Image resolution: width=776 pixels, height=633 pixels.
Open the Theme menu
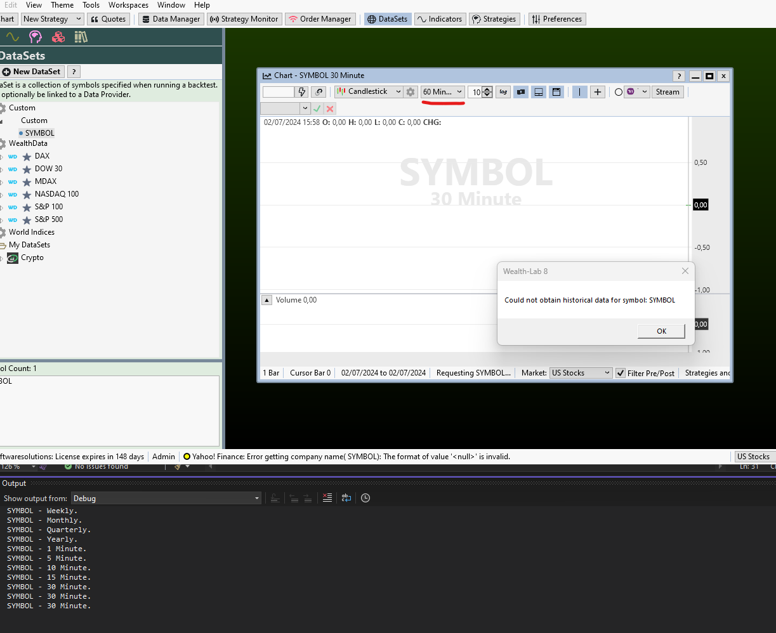62,5
